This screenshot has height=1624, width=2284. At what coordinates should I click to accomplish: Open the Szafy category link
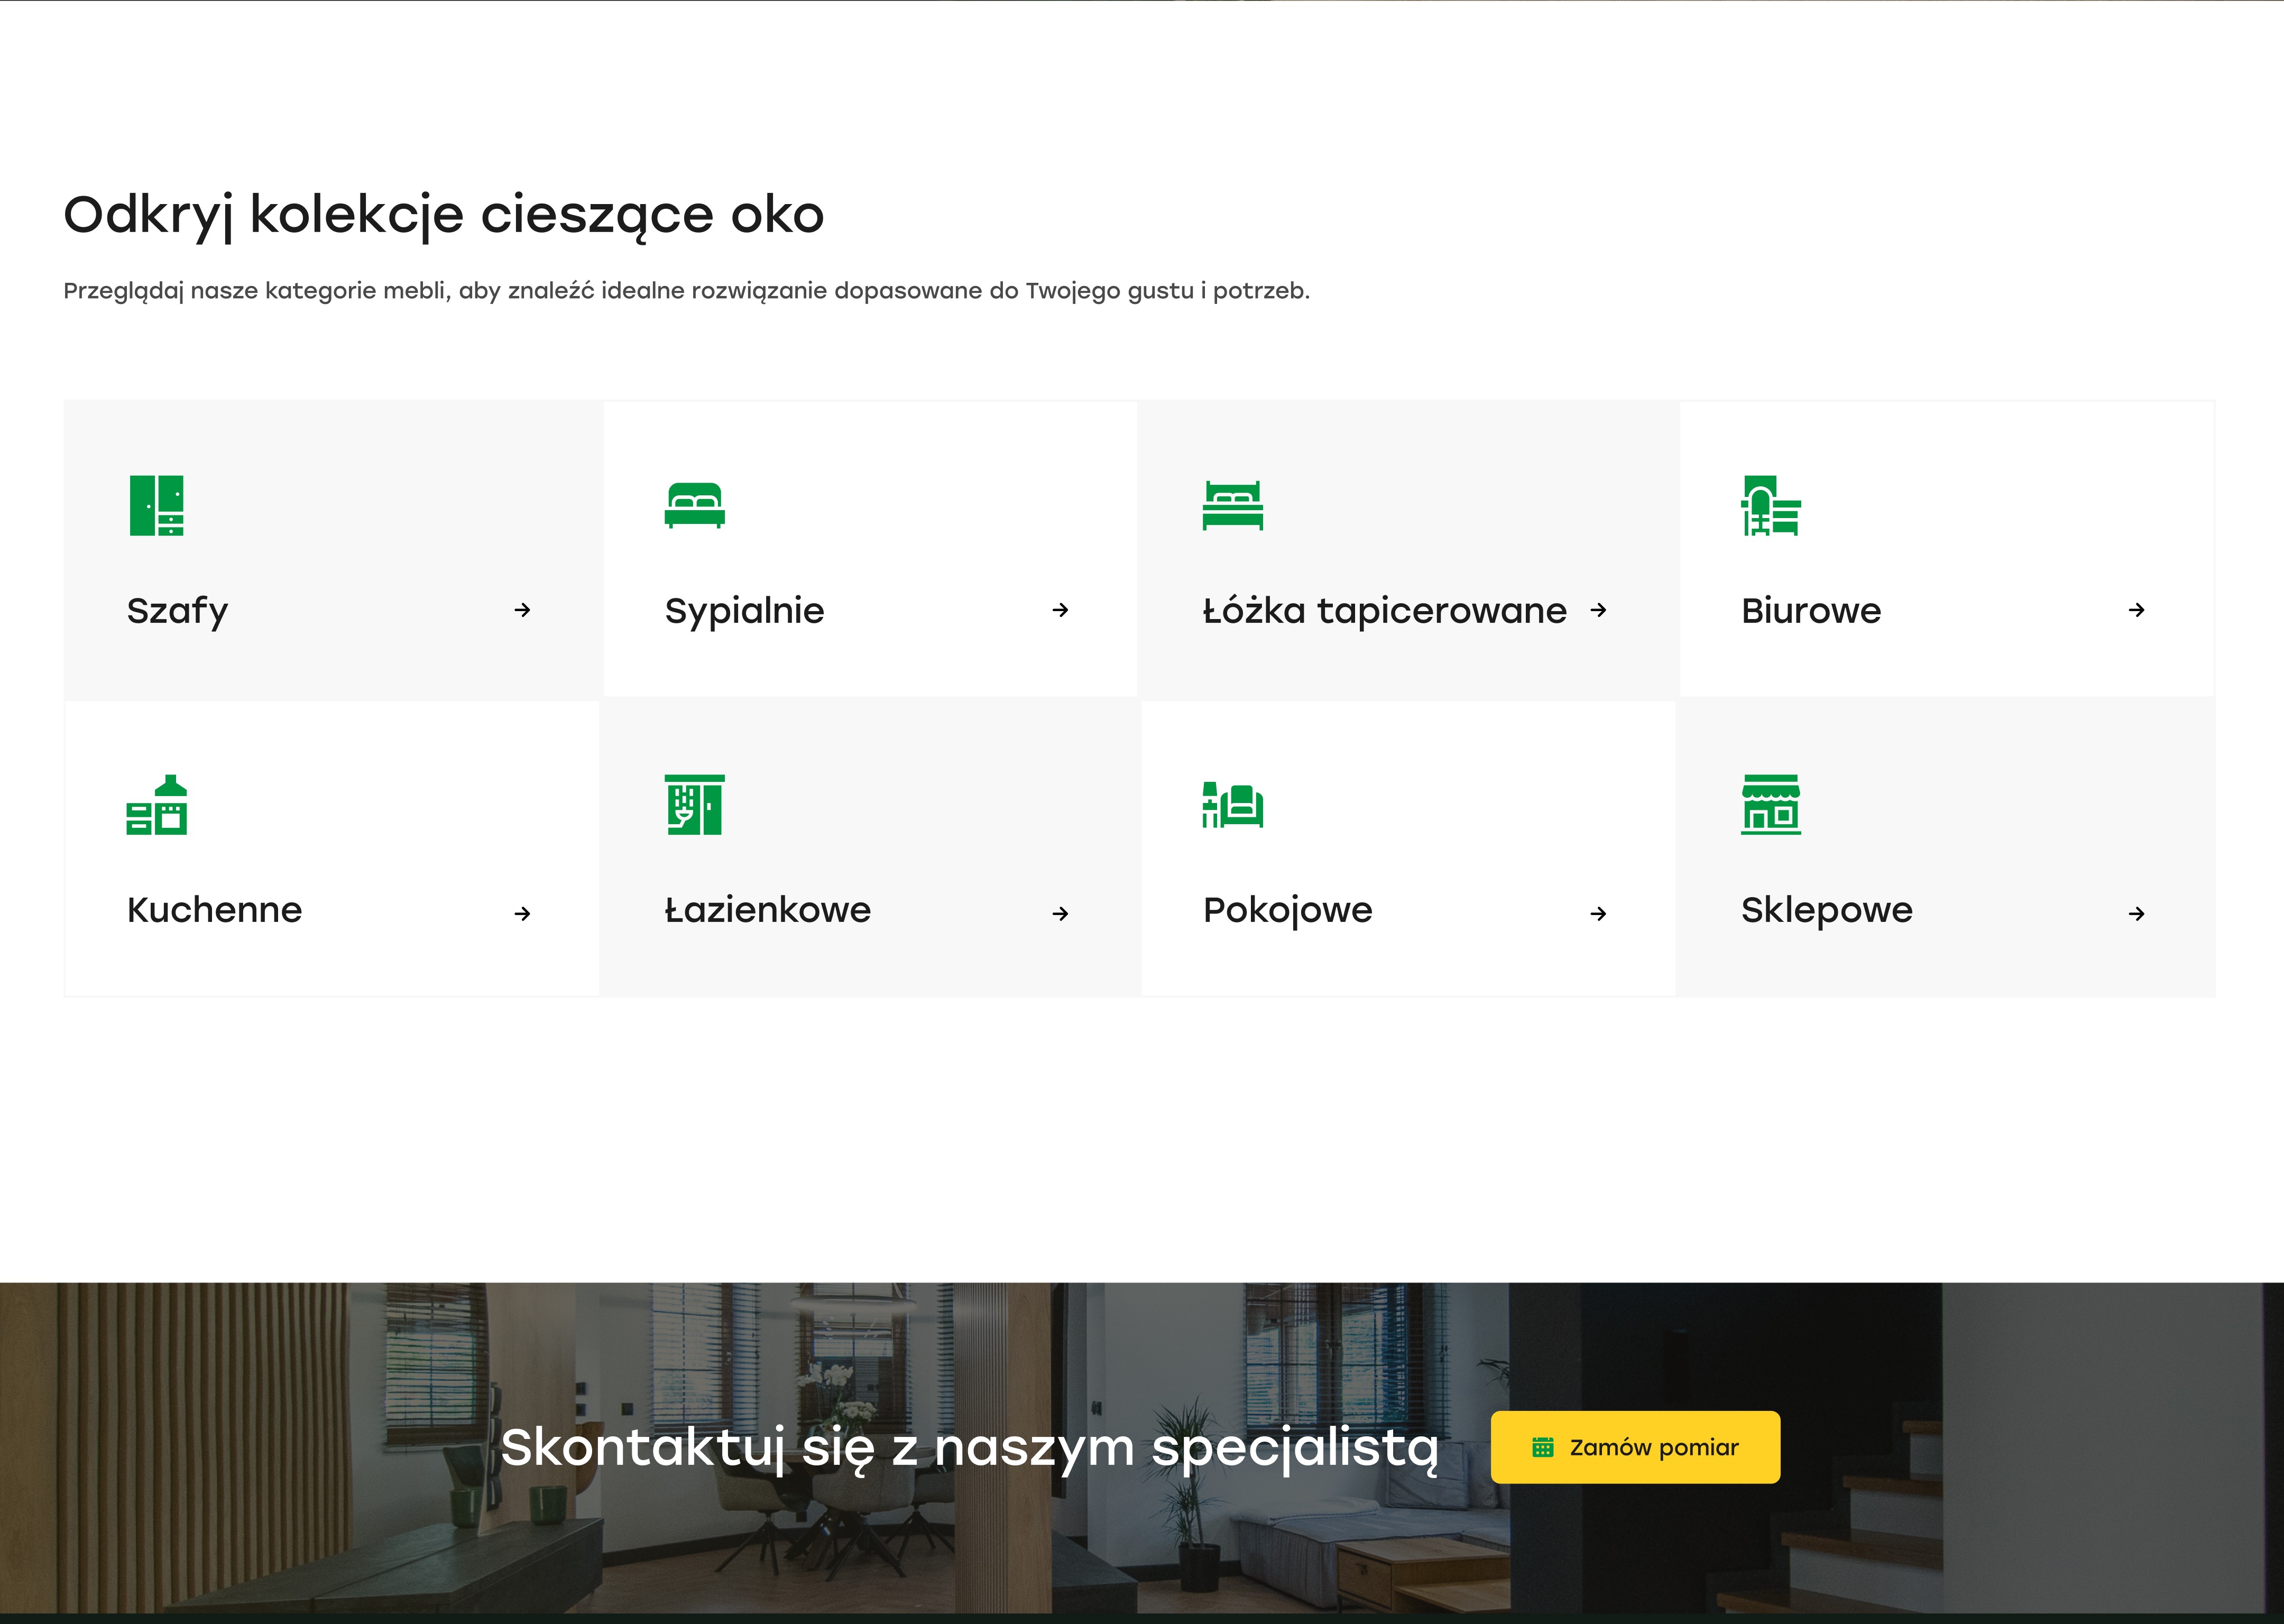(x=178, y=610)
